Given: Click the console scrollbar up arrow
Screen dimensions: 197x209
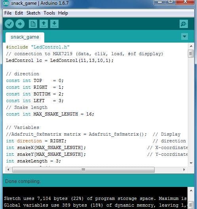Looking at the screenshot, I should [x=191, y=191].
